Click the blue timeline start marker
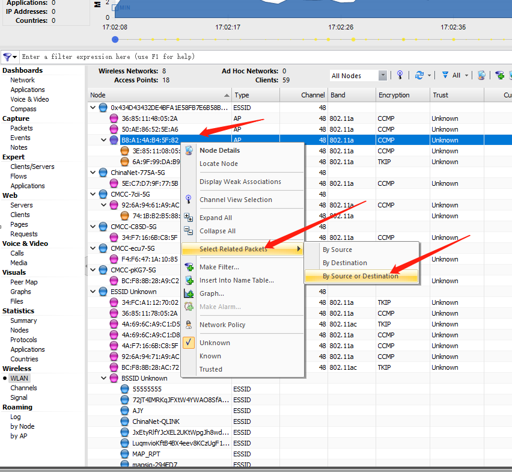The height and width of the screenshot is (472, 512). 115,40
